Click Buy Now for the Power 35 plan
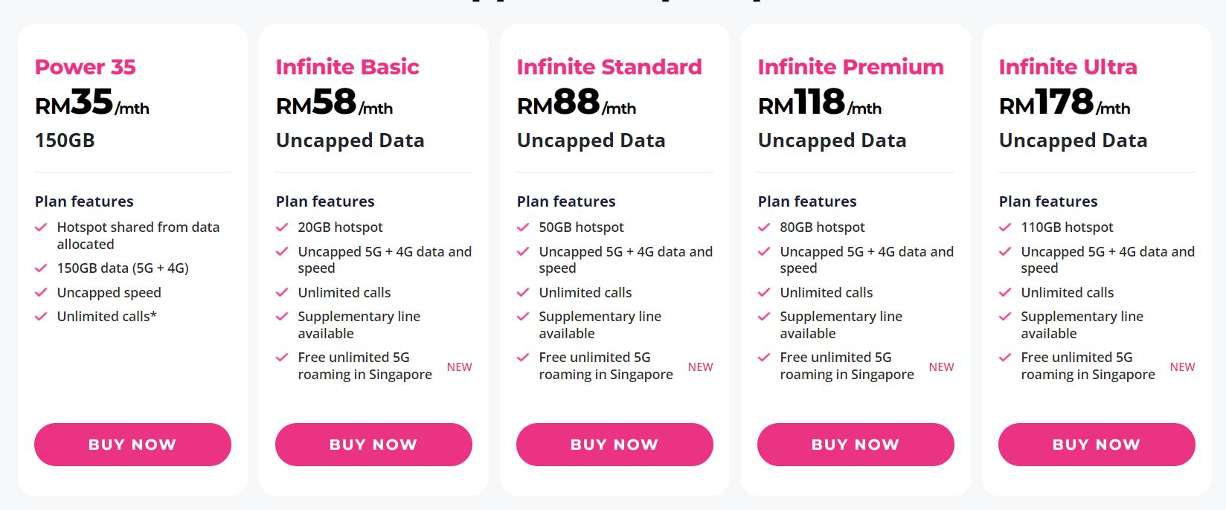Image resolution: width=1226 pixels, height=510 pixels. [132, 445]
